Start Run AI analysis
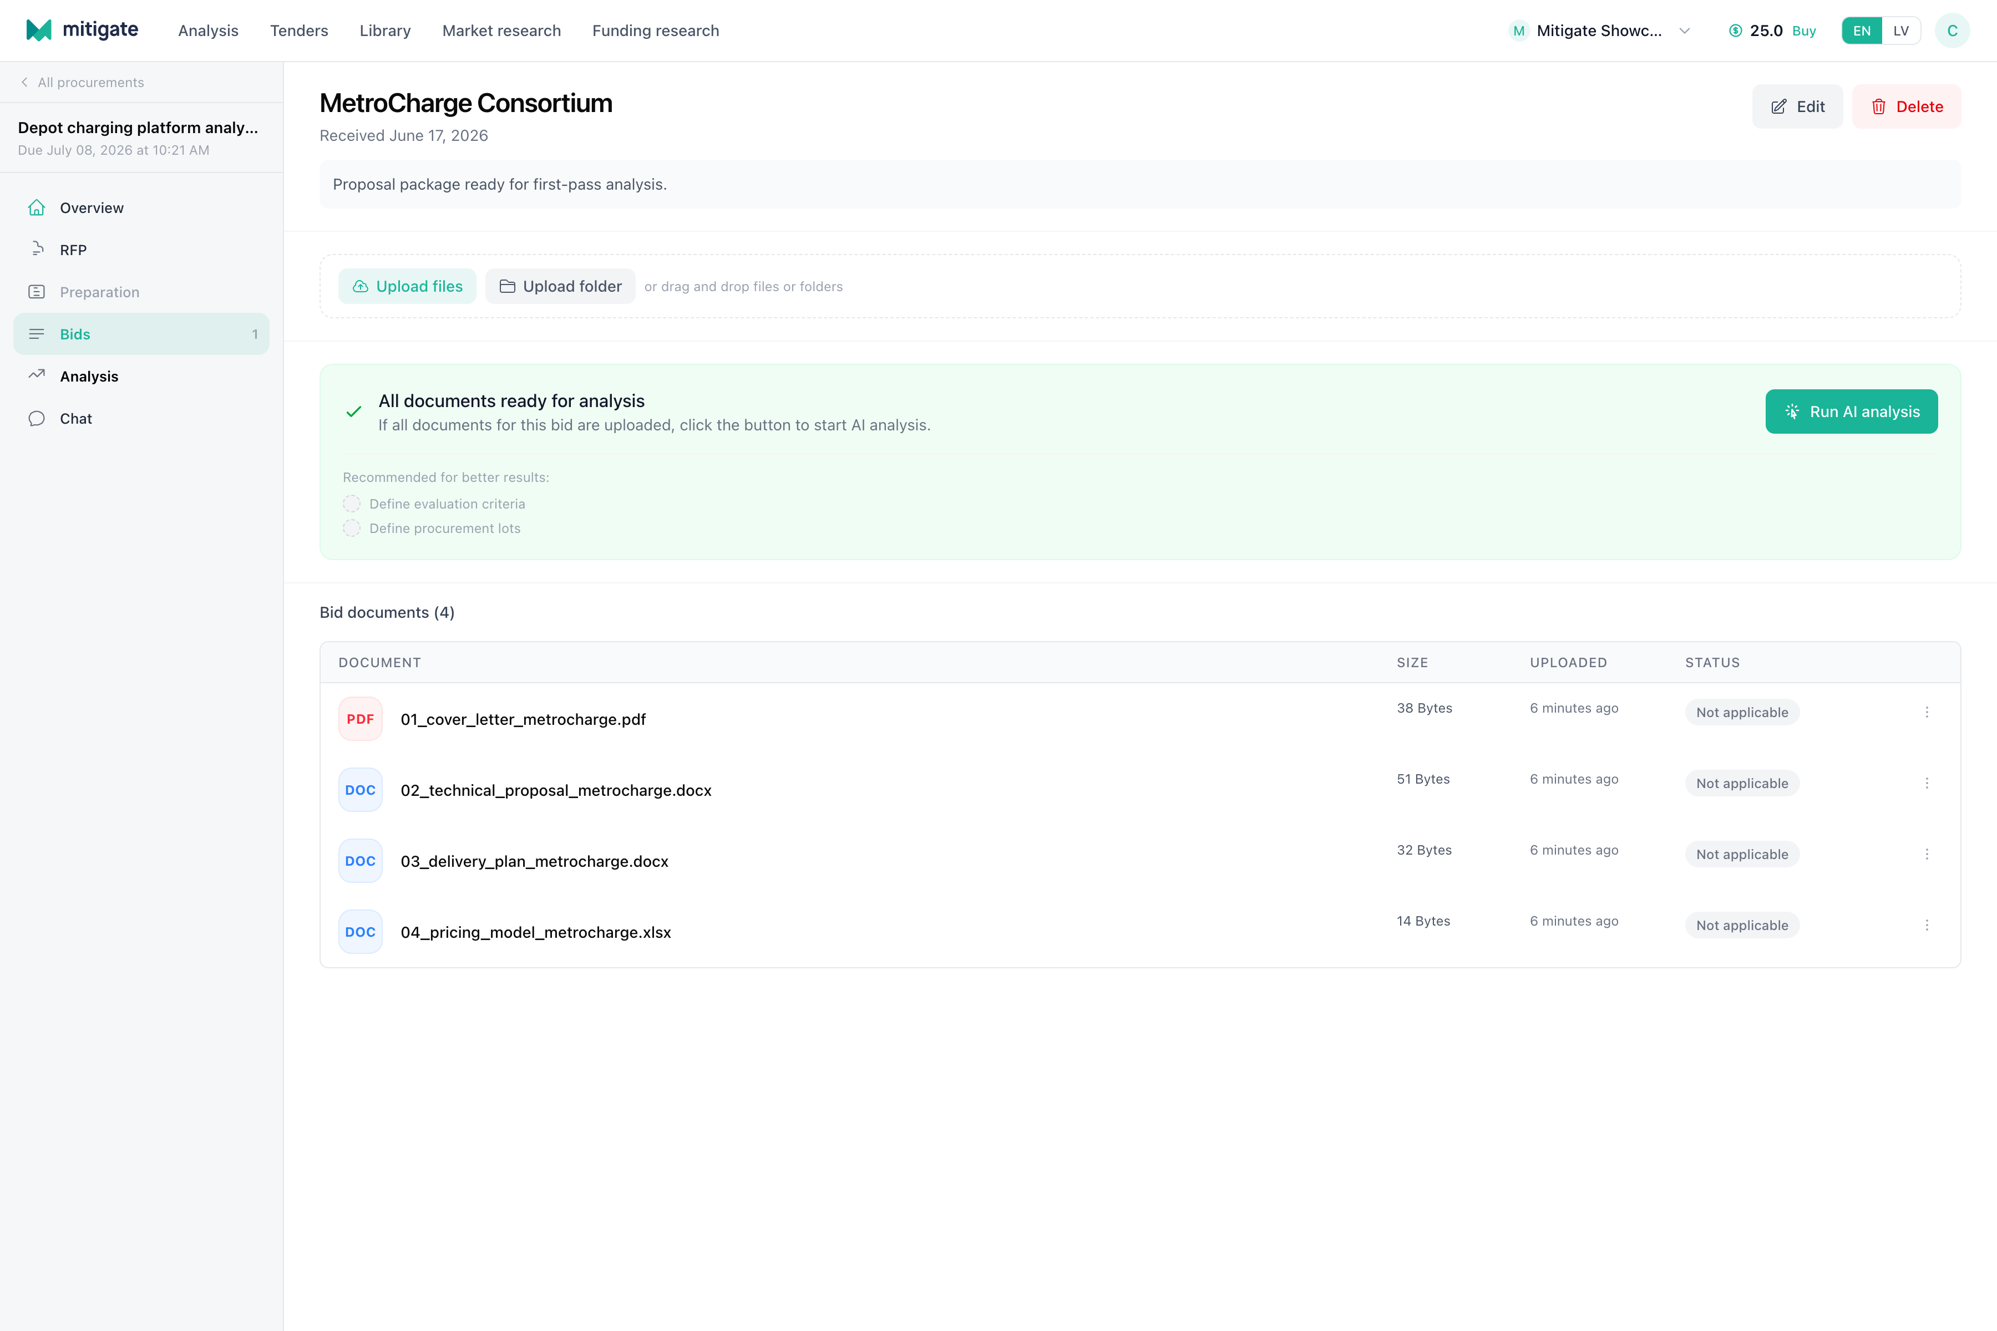1997x1331 pixels. click(x=1851, y=412)
